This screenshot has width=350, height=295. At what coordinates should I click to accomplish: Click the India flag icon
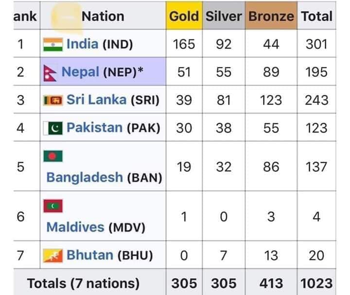(x=53, y=45)
